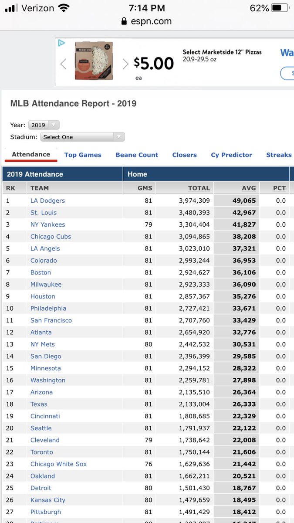This screenshot has height=523, width=294.
Task: Open the Texas team link
Action: click(39, 404)
